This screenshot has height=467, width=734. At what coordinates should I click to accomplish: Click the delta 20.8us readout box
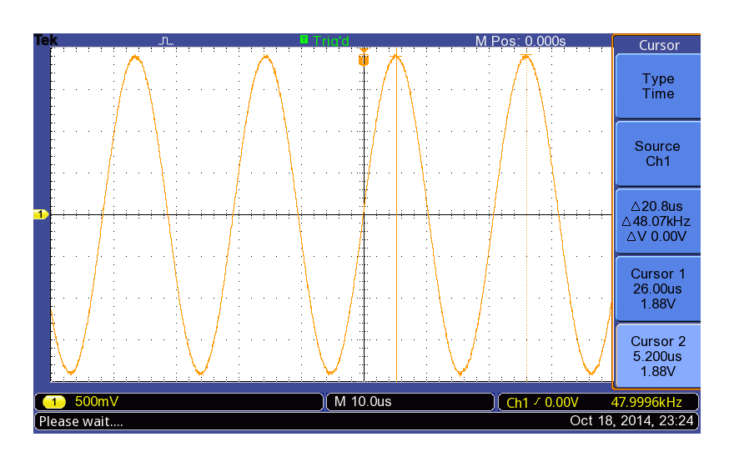point(658,221)
